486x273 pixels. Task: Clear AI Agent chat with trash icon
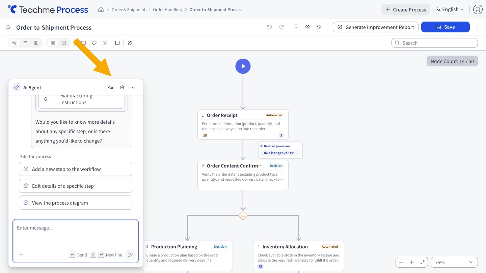(x=122, y=87)
